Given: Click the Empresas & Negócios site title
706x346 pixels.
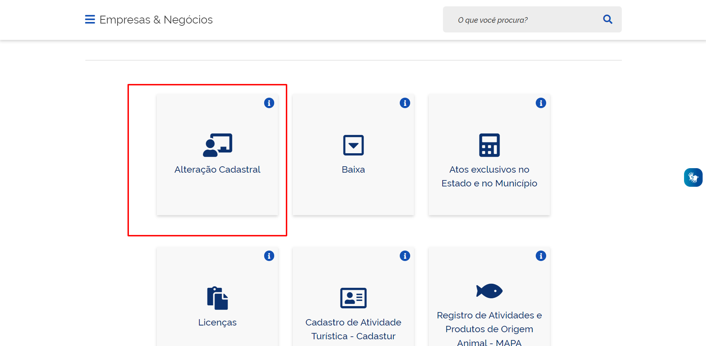Looking at the screenshot, I should pos(156,19).
